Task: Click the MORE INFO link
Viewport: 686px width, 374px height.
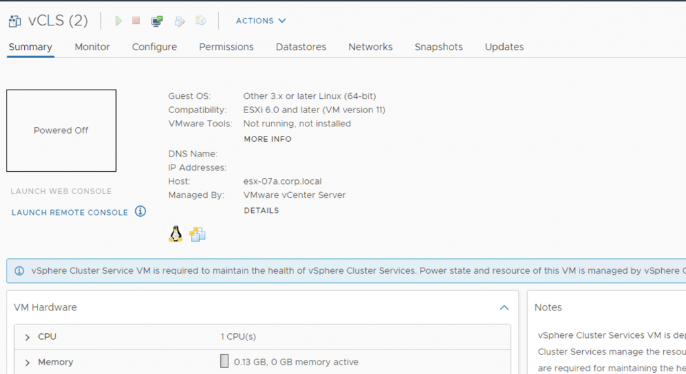Action: coord(267,139)
